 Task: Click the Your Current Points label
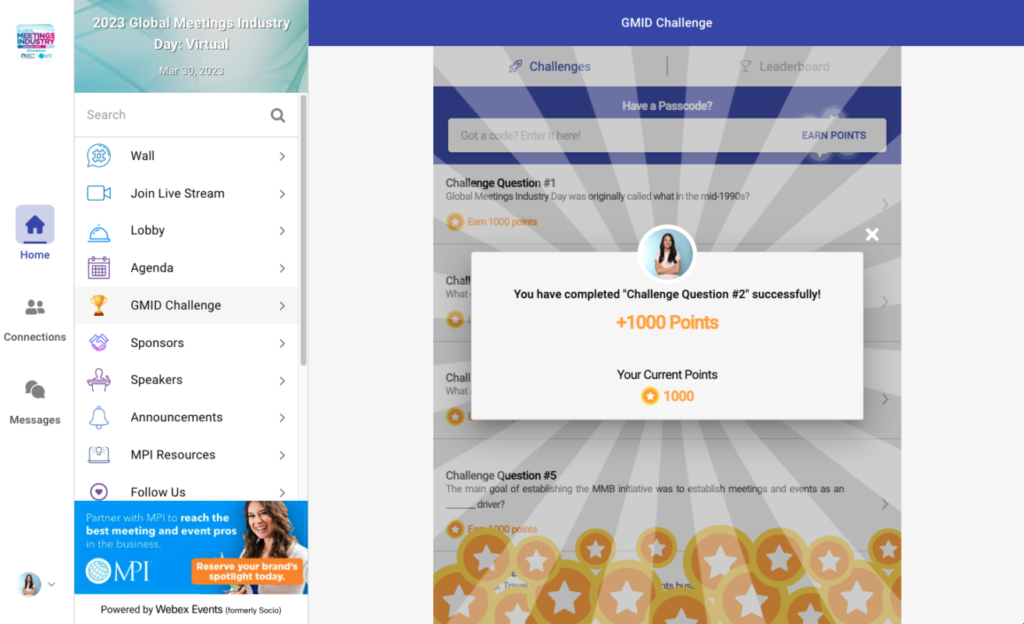pos(667,375)
